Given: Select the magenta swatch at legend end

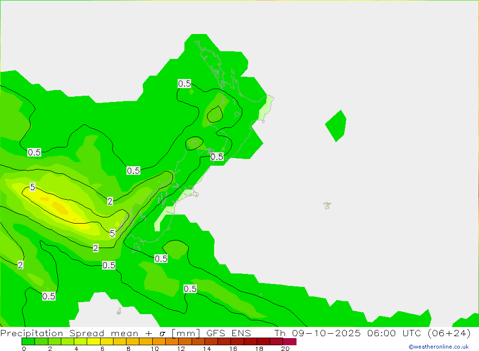Looking at the screenshot, I should tap(290, 341).
